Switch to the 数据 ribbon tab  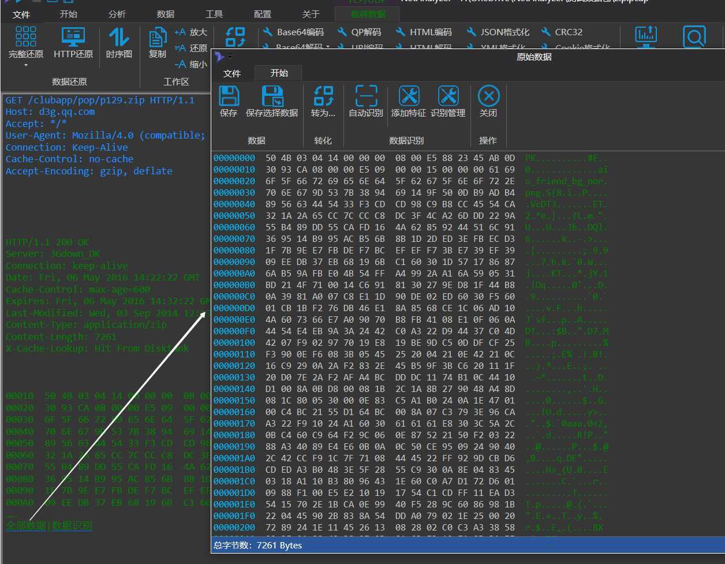pyautogui.click(x=166, y=14)
